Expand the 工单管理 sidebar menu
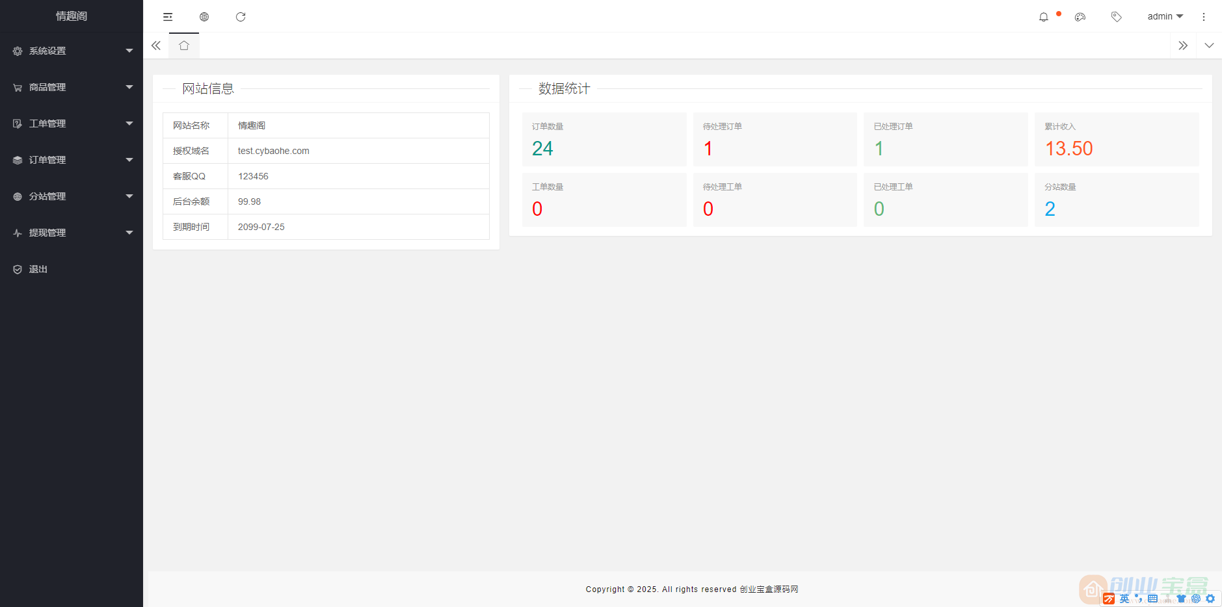 tap(72, 123)
